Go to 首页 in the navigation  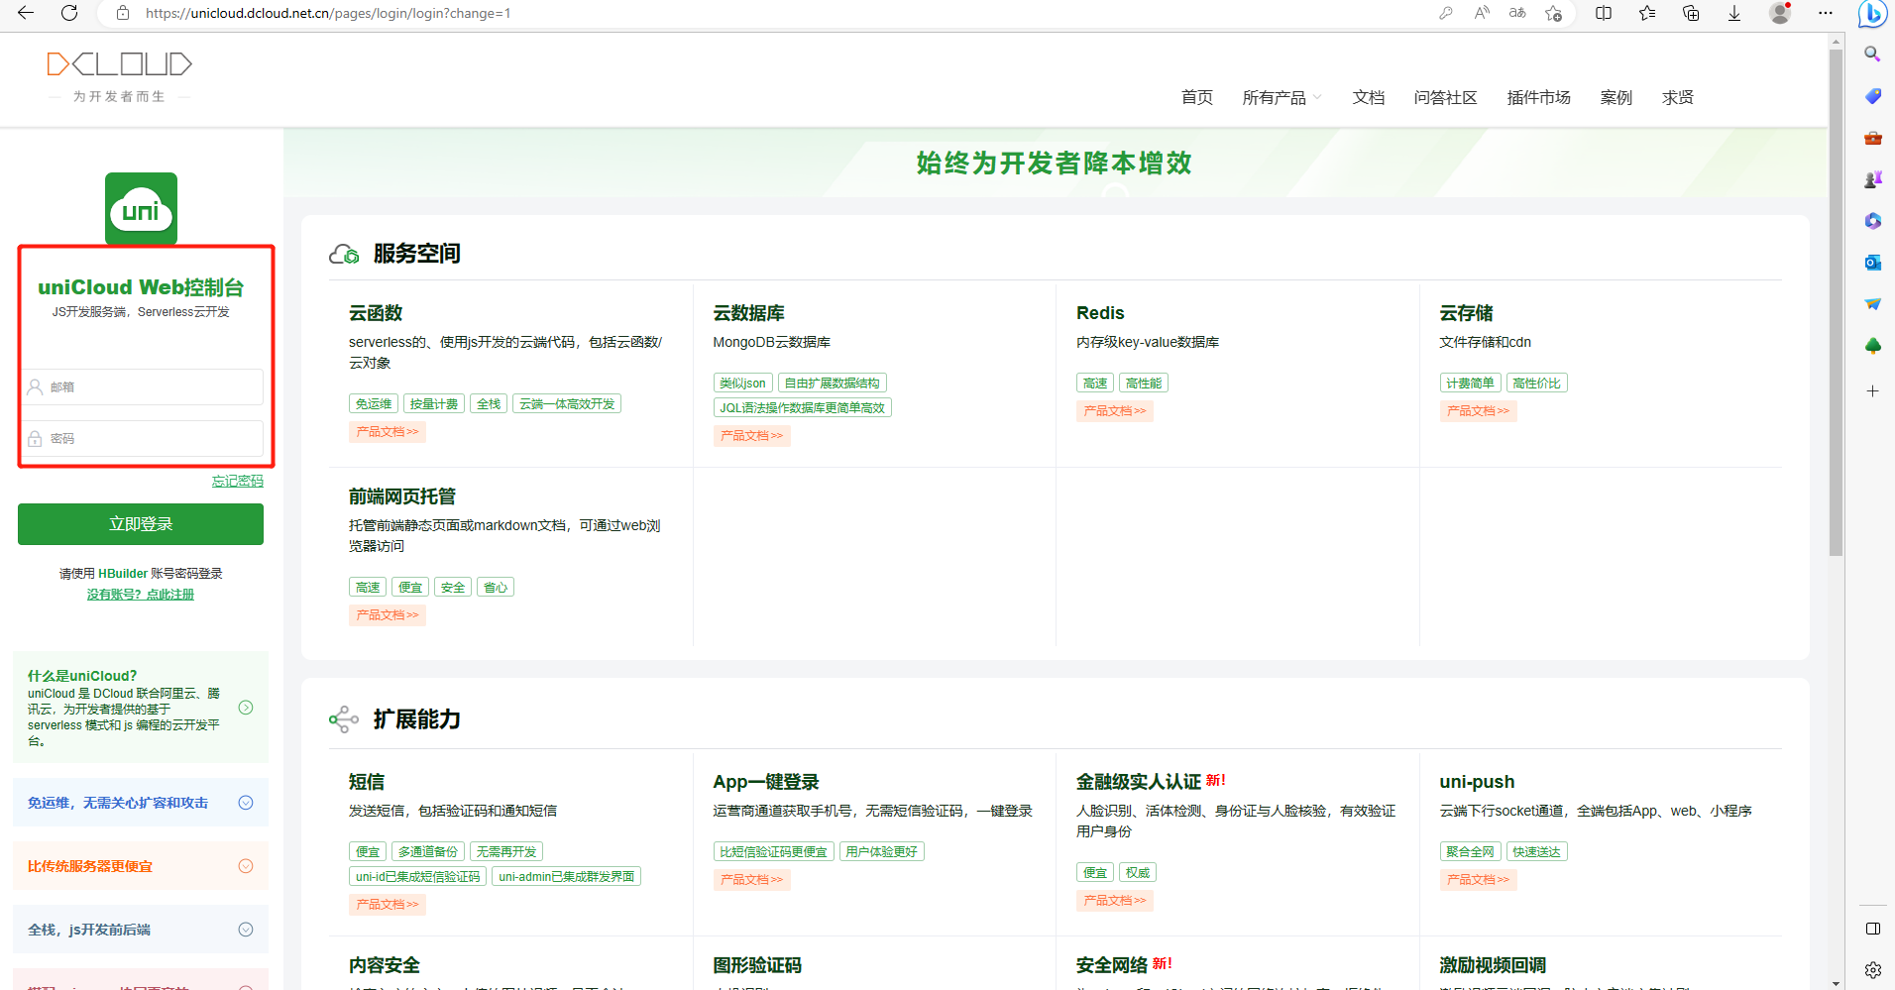tap(1196, 97)
